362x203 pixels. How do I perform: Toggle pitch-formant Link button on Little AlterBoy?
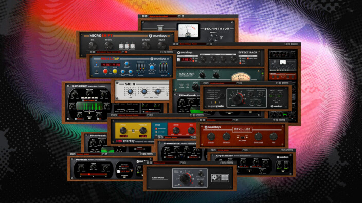133,131
